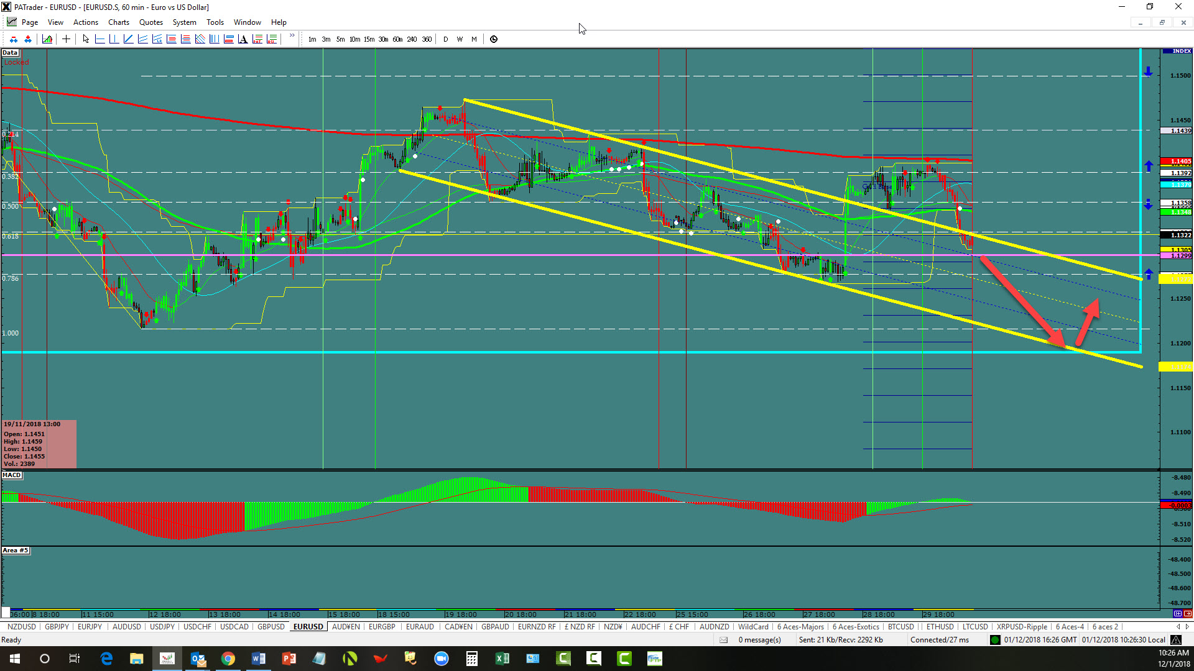Click the messages envelope icon in status bar
This screenshot has height=671, width=1194.
coord(724,640)
